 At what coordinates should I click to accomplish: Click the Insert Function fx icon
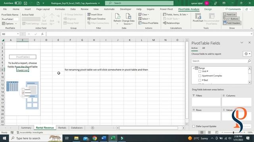[42, 34]
